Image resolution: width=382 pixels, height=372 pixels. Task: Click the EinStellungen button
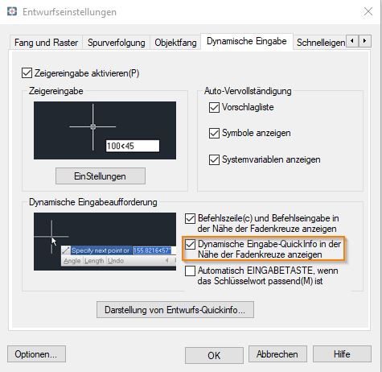(101, 176)
